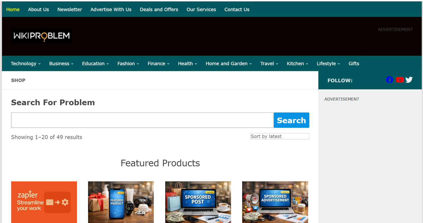Open the Finance category dropdown
Screen dimensions: 423x223
158,64
